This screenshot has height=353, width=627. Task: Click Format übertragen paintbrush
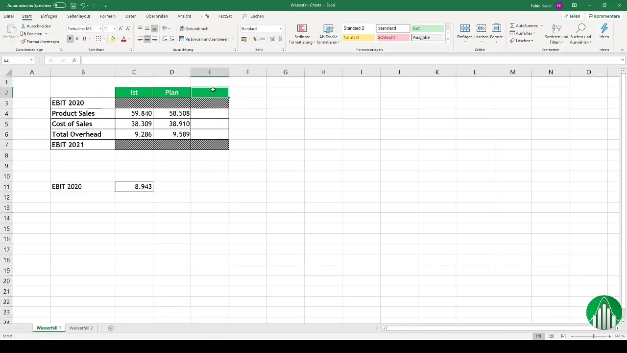[40, 42]
